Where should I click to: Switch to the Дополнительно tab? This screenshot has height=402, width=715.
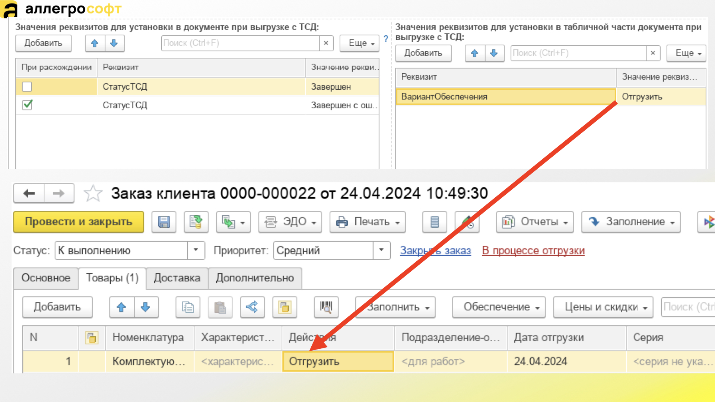255,278
